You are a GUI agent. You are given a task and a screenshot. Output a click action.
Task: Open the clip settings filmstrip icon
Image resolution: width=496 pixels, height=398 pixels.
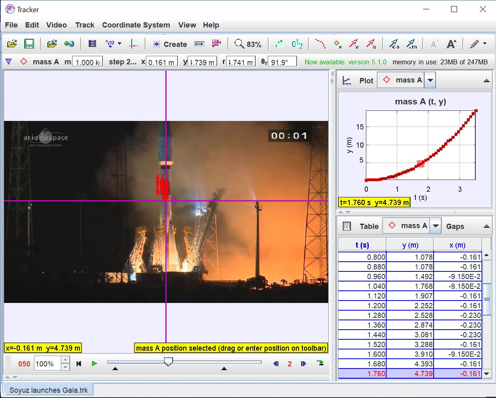tap(92, 44)
